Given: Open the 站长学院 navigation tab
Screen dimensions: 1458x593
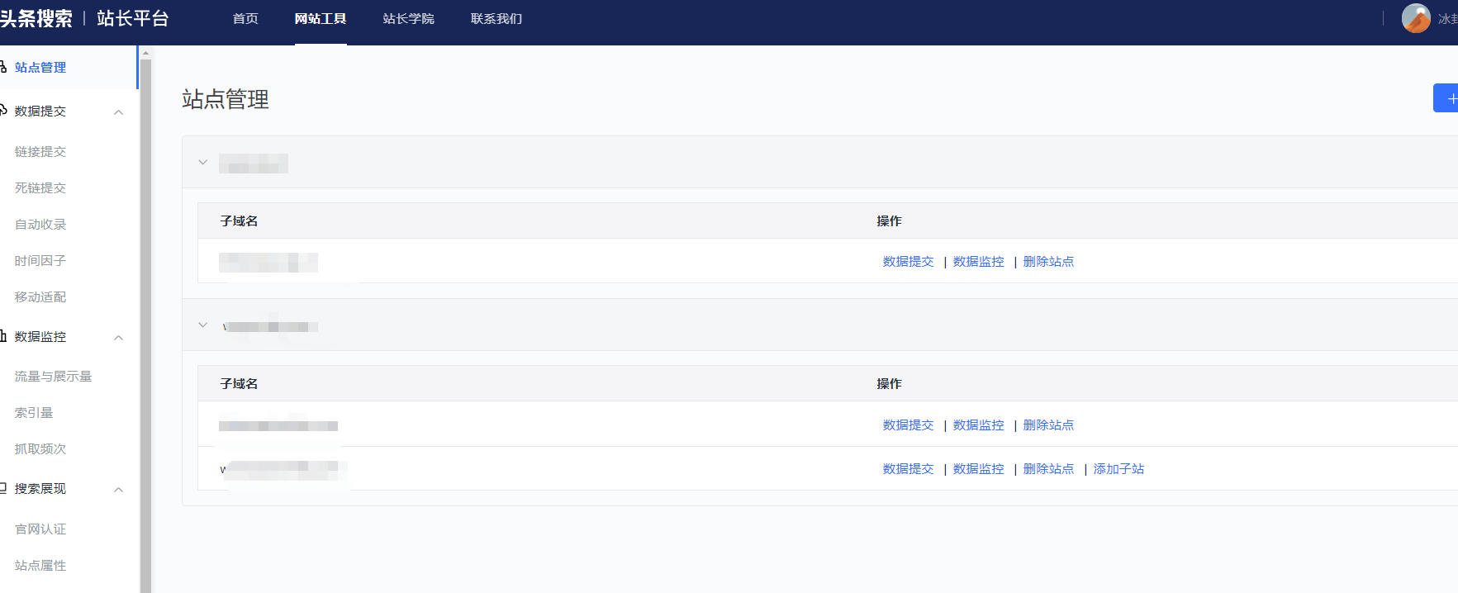Looking at the screenshot, I should click(409, 19).
